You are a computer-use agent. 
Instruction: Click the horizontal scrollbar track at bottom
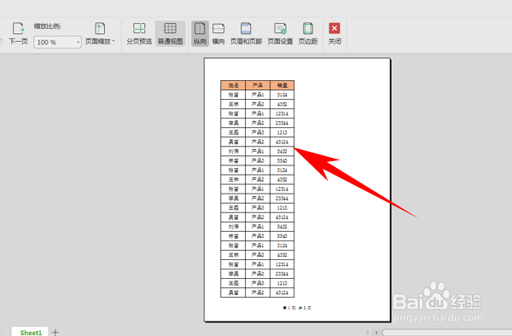click(446, 333)
